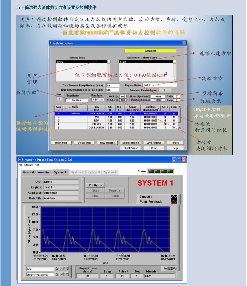The width and height of the screenshot is (247, 286).
Task: Select the graph crosshair cursor tool
Action: coord(166,269)
